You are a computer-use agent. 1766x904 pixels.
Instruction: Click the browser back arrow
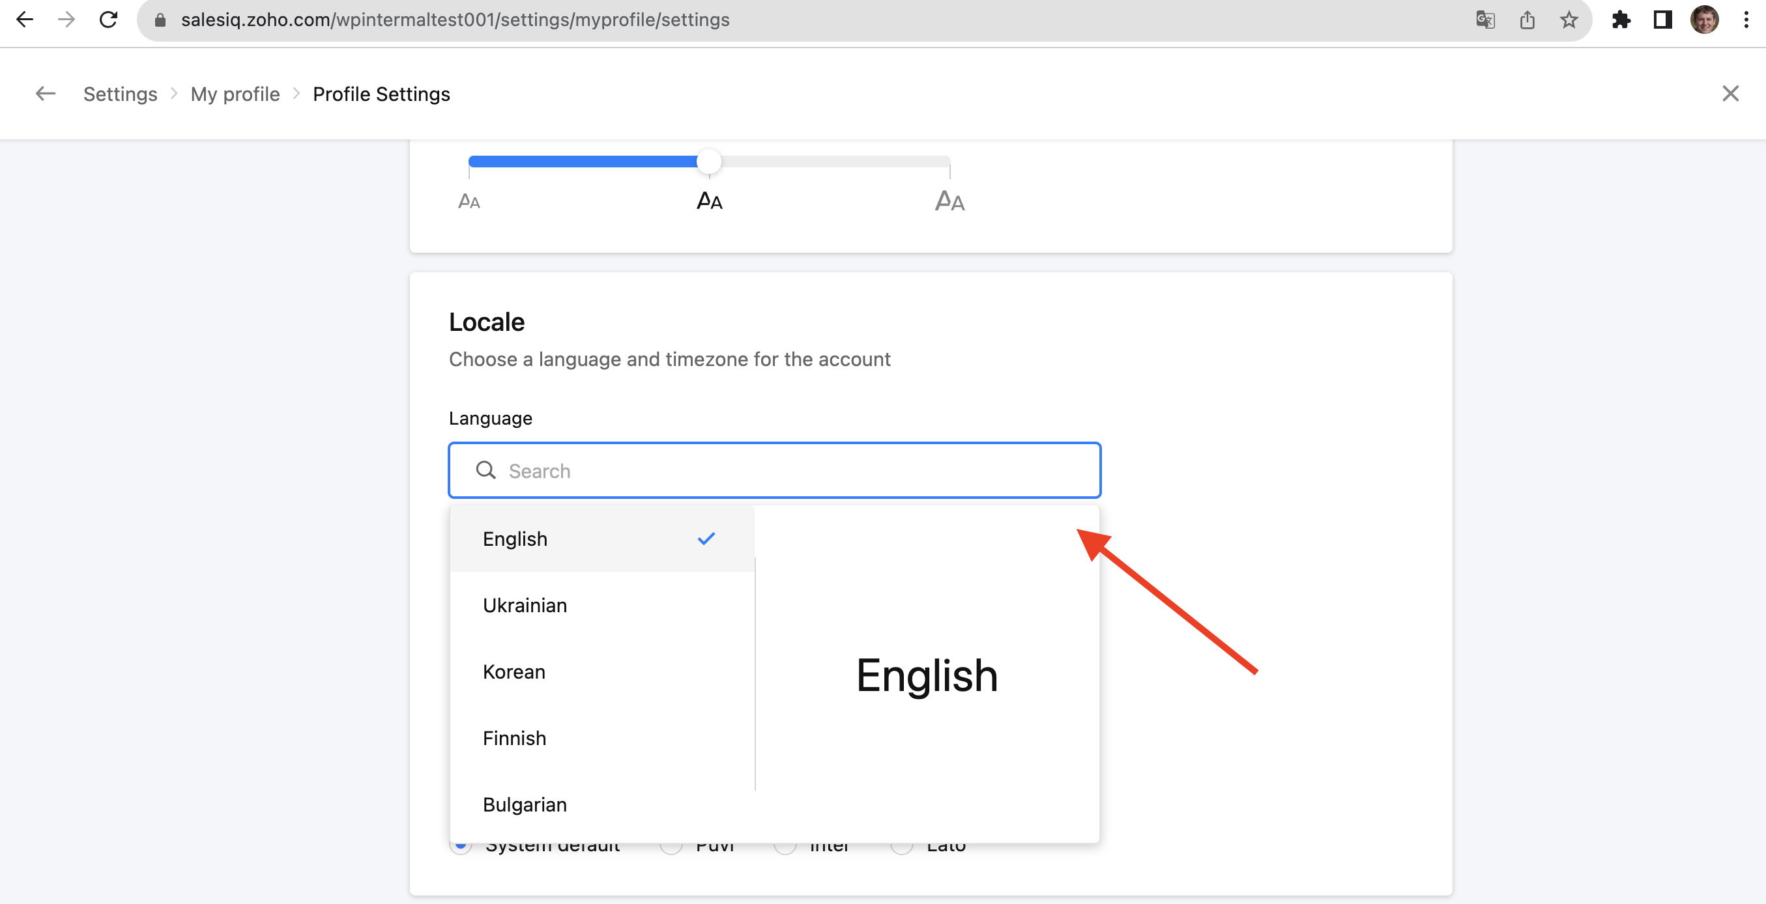(x=25, y=19)
